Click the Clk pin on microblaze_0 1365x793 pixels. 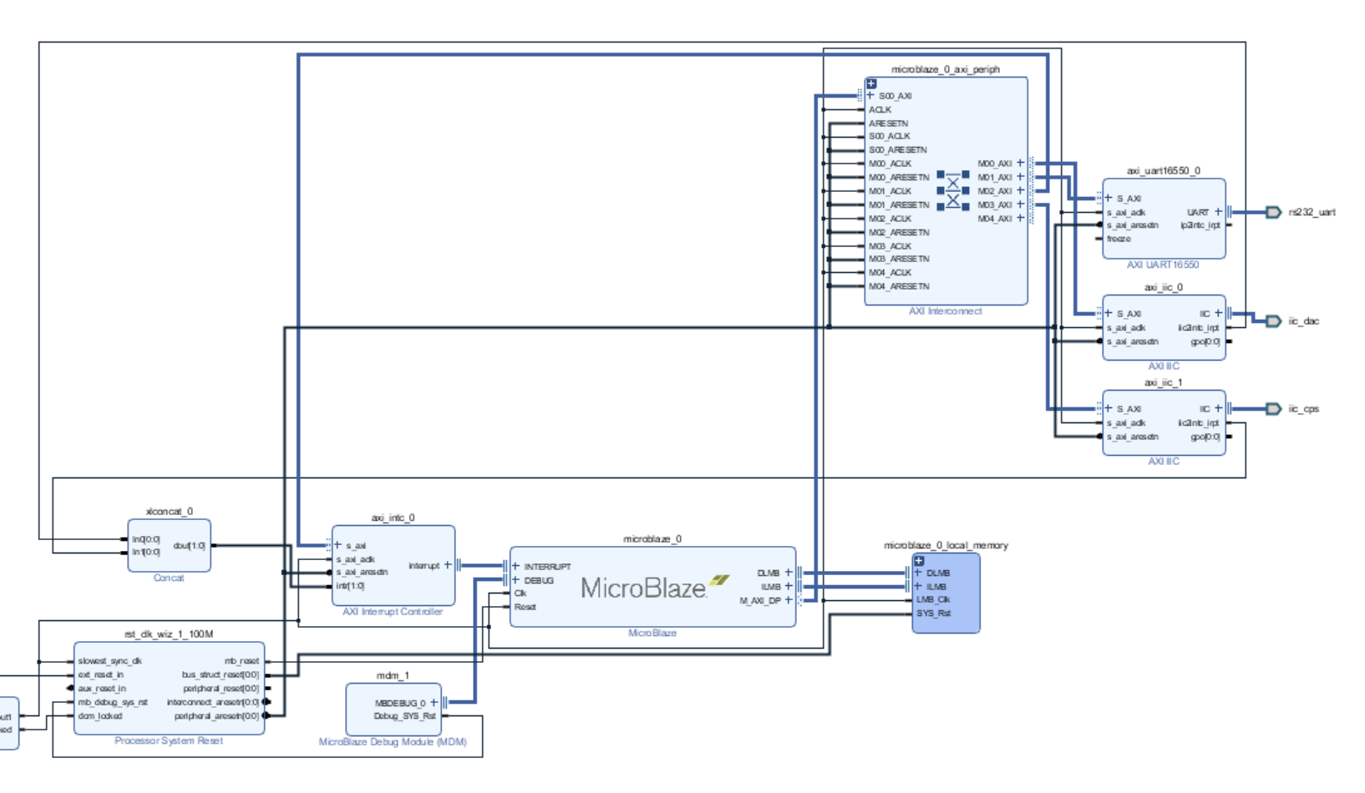click(x=520, y=593)
